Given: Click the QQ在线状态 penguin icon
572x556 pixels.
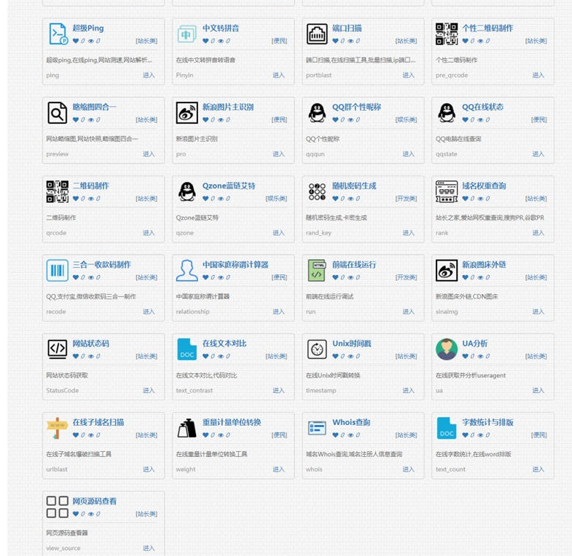Looking at the screenshot, I should tap(447, 113).
